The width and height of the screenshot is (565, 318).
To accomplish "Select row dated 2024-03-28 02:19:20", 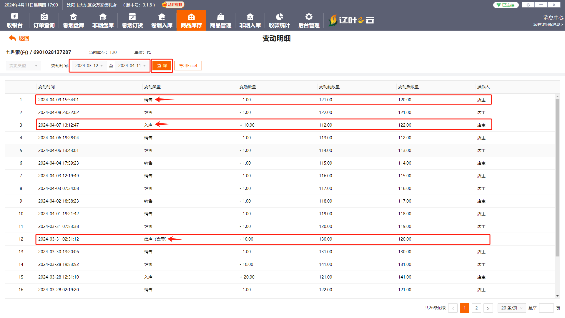I will tap(280, 290).
